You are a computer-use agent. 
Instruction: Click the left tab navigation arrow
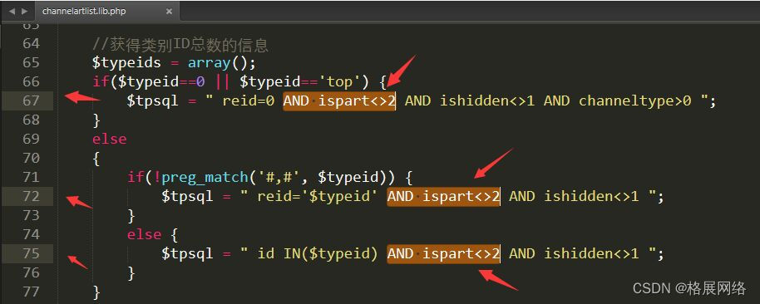12,11
